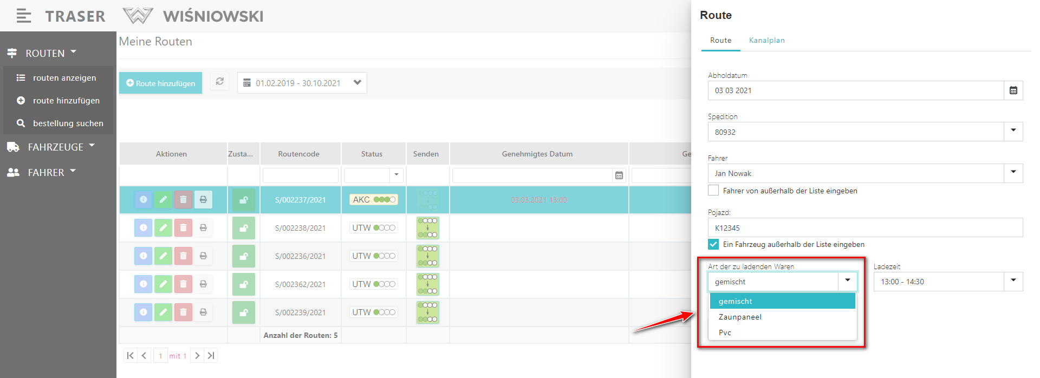Enable 'Fahrer von außerhalb der Liste eingeben'
Viewport: 1040px width, 378px height.
(x=713, y=191)
